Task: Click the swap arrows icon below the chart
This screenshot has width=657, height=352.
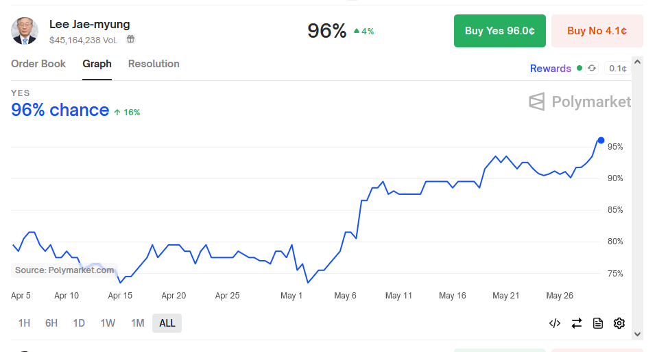Action: coord(577,323)
